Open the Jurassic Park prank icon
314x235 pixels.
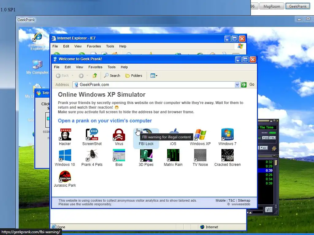pos(65,178)
